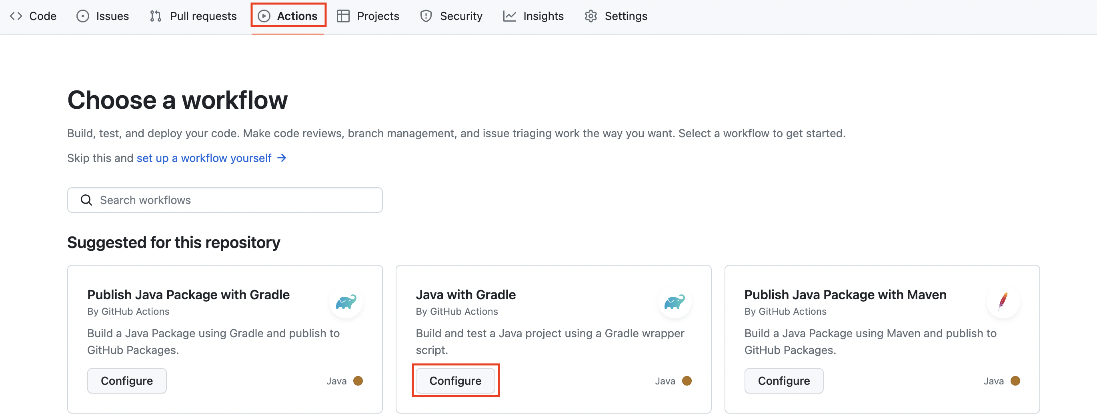Open the Issues tab
This screenshot has height=420, width=1097.
point(103,16)
